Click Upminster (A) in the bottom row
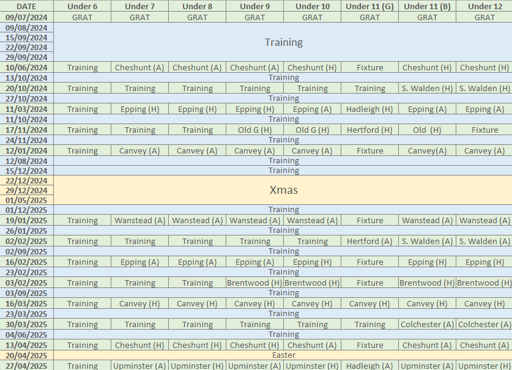 [139, 365]
